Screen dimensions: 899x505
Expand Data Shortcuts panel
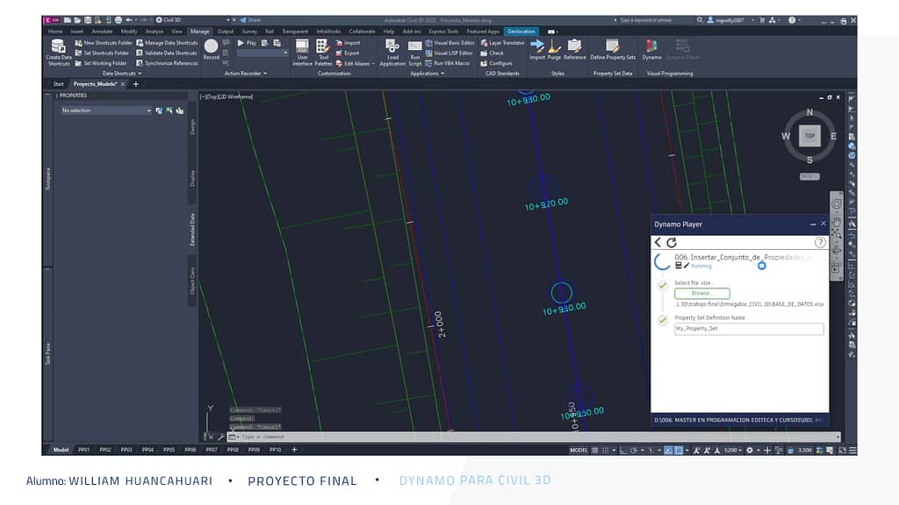[x=121, y=74]
